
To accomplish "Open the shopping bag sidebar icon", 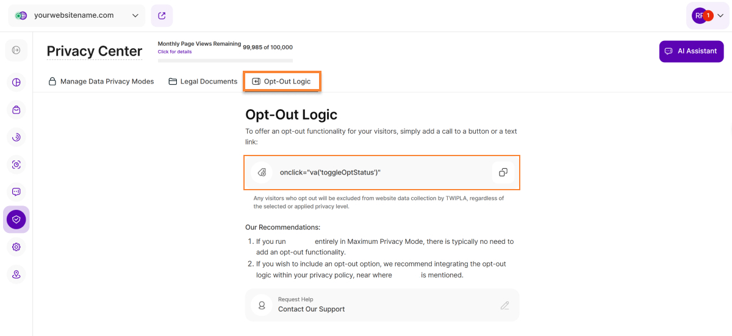I will pos(16,110).
